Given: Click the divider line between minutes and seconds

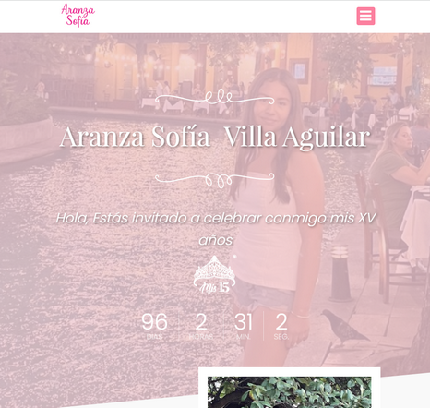Looking at the screenshot, I should click(264, 326).
